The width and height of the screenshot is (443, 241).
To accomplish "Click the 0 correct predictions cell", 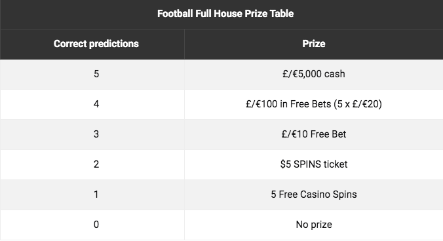I will (x=92, y=225).
